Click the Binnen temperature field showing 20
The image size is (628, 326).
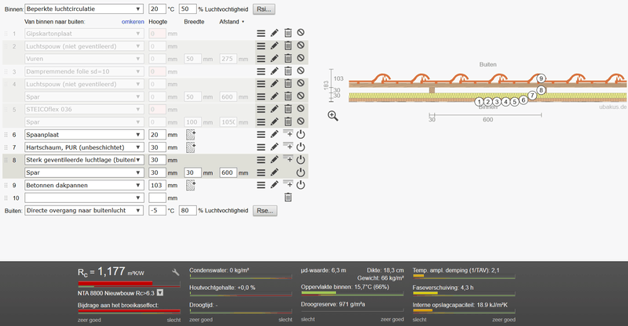(157, 9)
